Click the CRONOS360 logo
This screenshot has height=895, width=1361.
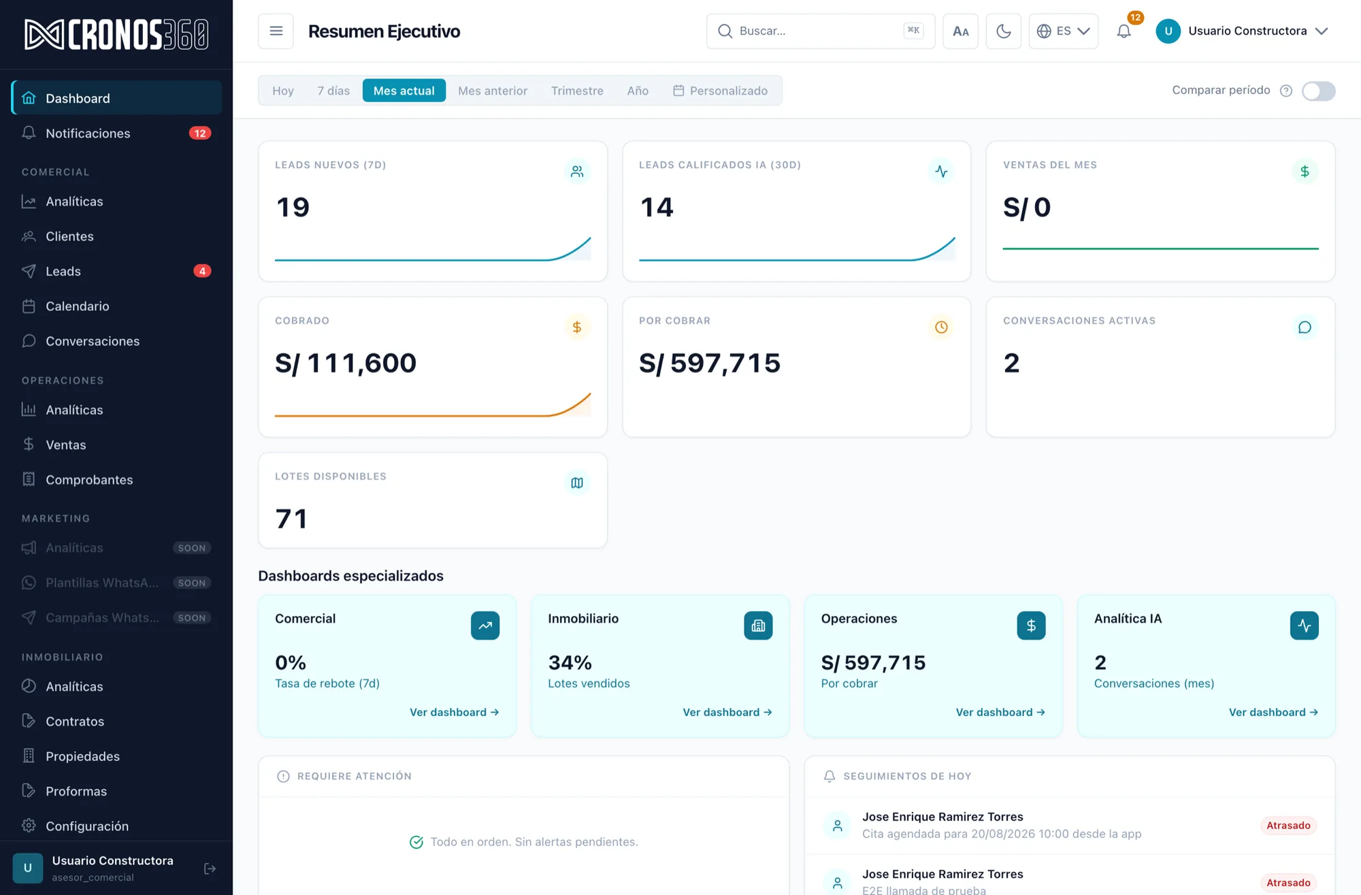click(116, 34)
